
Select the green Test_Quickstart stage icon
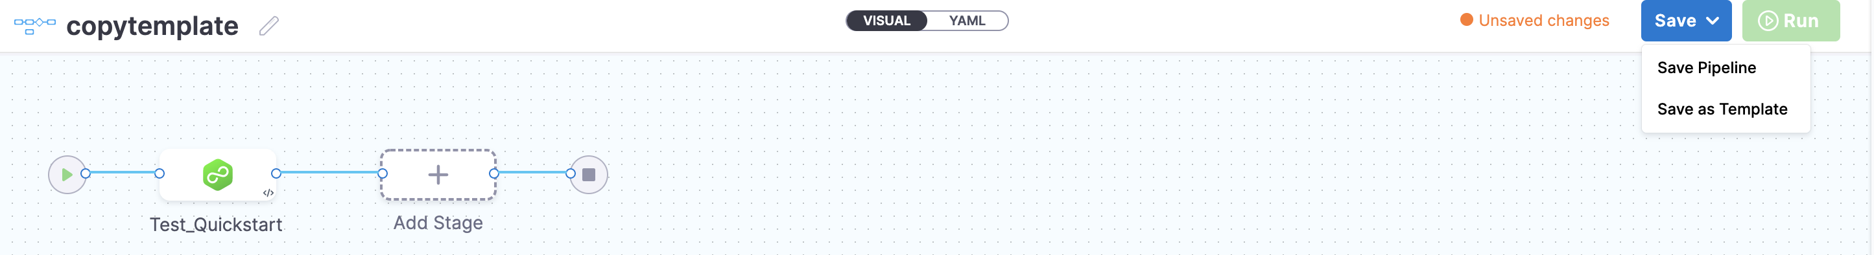pyautogui.click(x=217, y=174)
